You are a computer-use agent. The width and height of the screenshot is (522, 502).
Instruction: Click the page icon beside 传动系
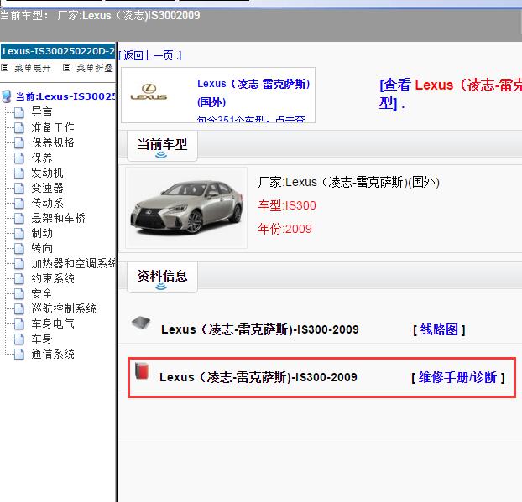(x=19, y=203)
